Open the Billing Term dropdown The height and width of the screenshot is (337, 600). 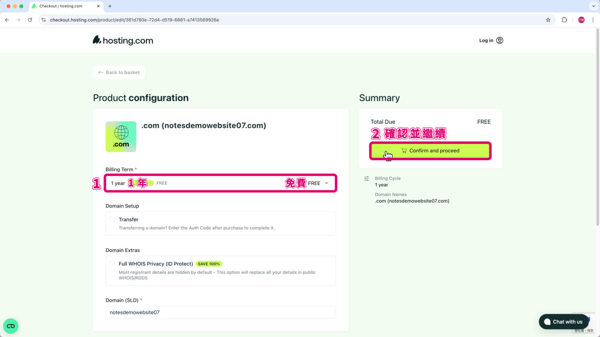221,183
